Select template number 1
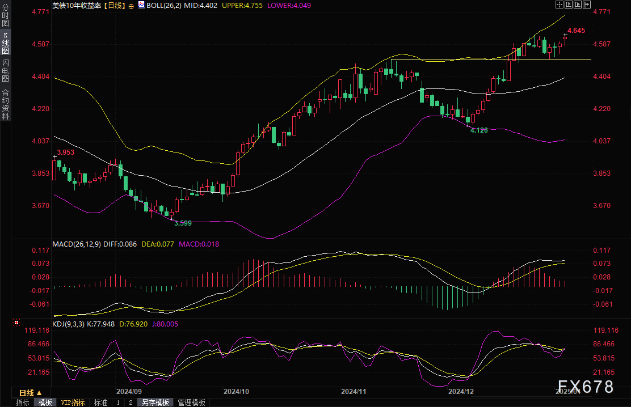631x407 pixels. tap(118, 402)
